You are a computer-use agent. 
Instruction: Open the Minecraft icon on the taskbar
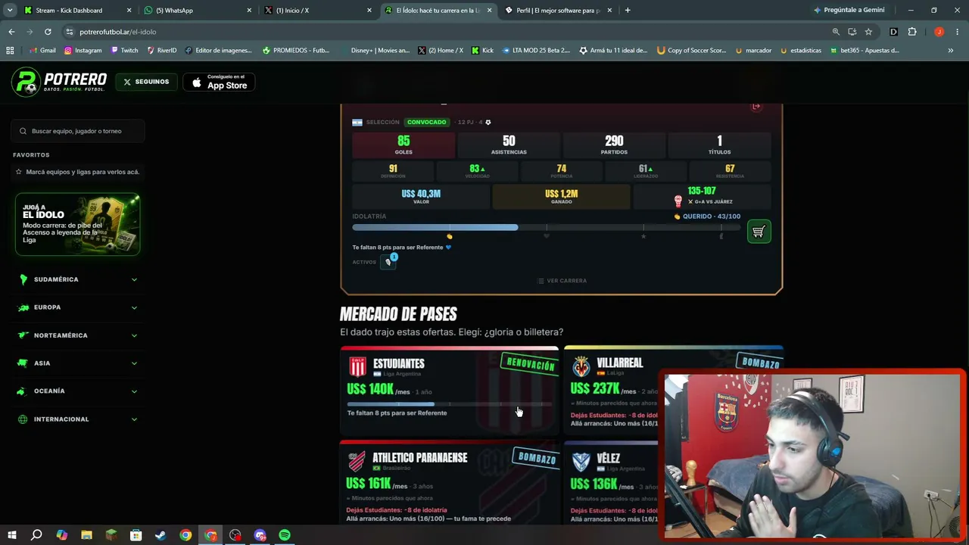[x=111, y=535]
